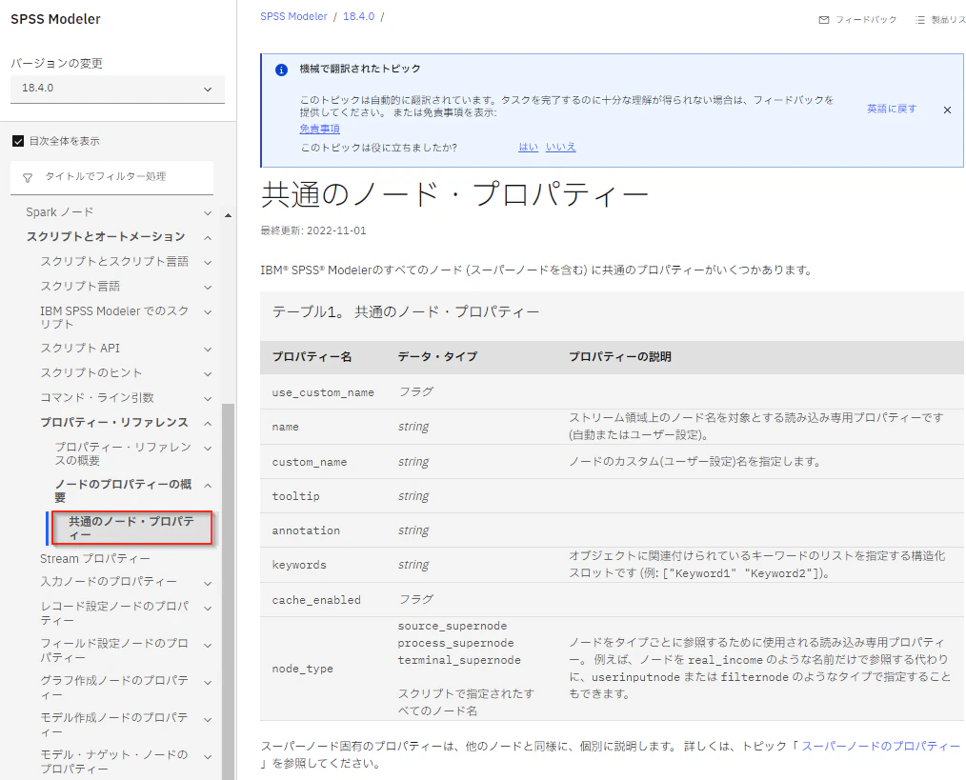Click the custom_name property cell
This screenshot has height=780, width=966.
(x=310, y=462)
